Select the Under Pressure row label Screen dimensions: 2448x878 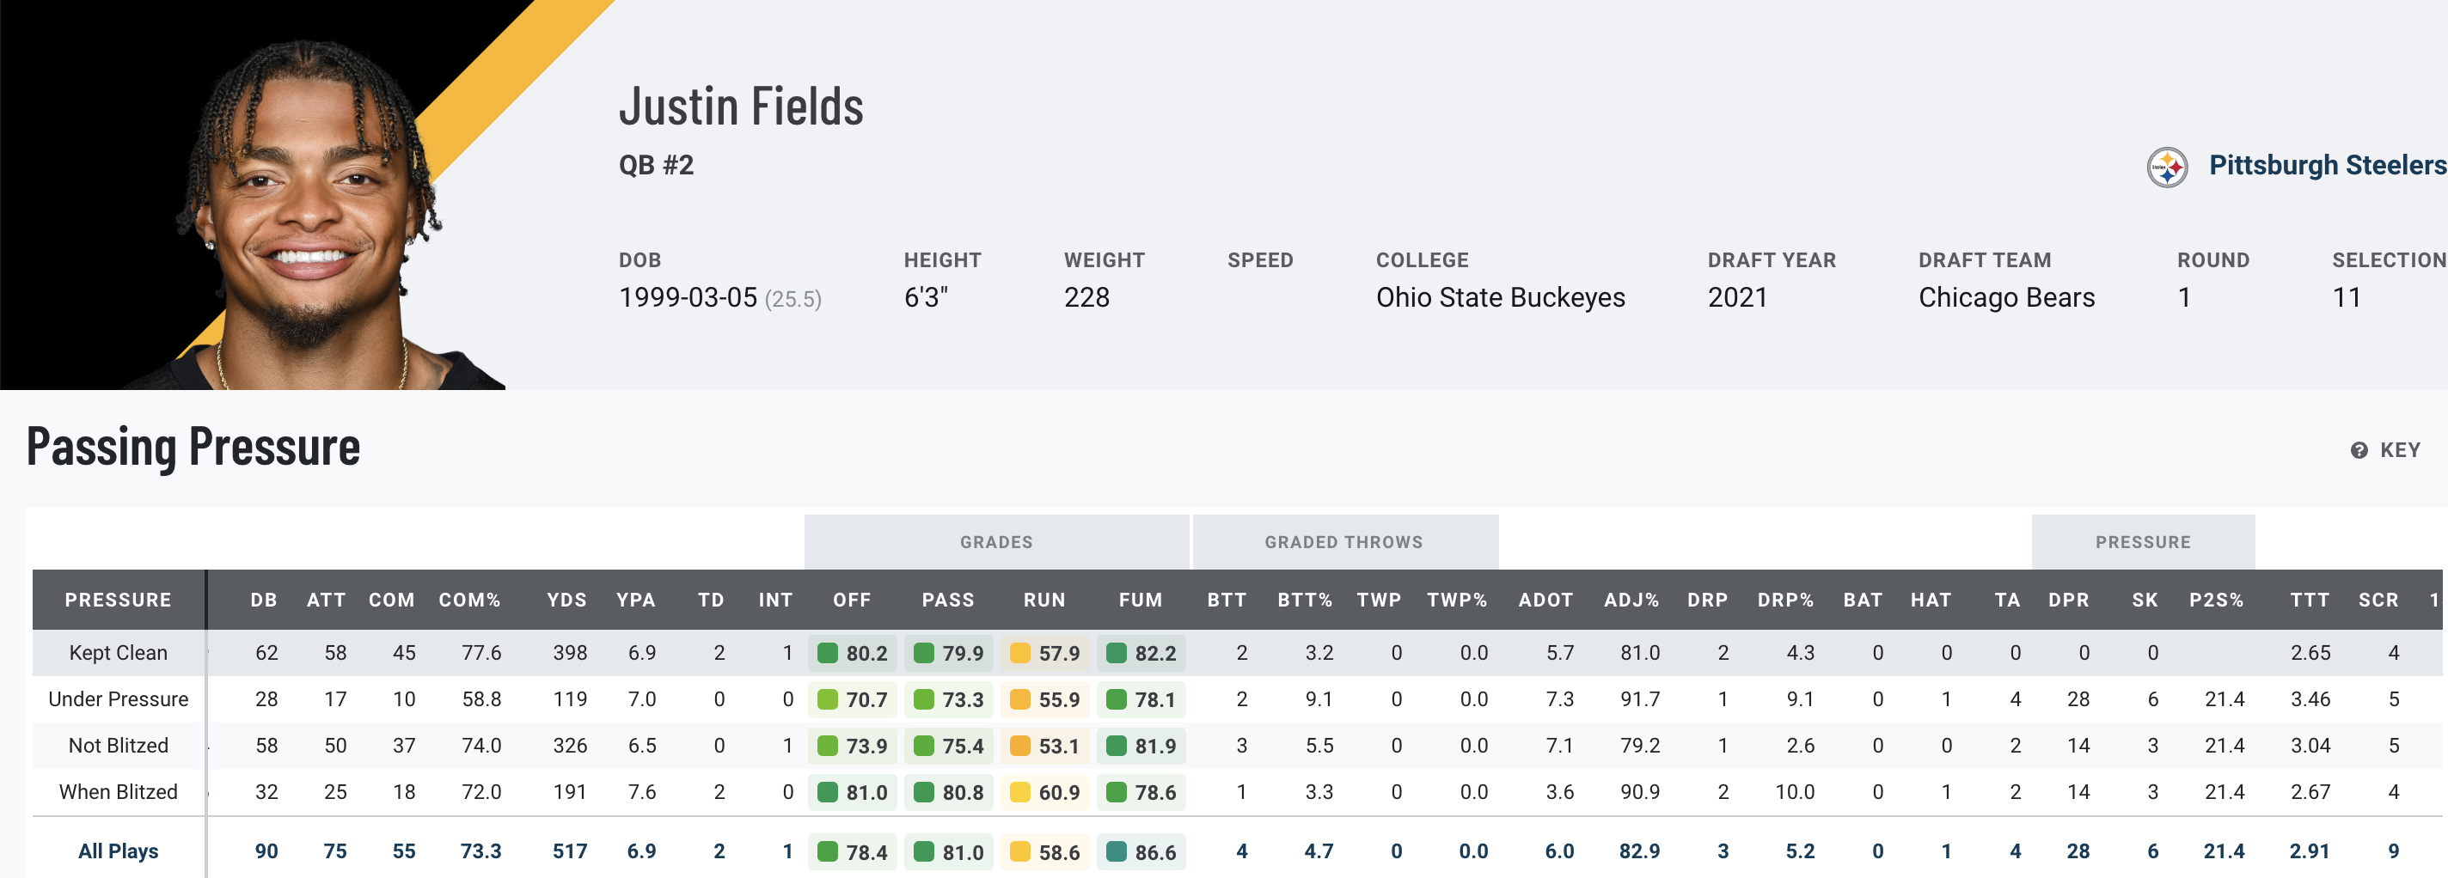pos(118,699)
